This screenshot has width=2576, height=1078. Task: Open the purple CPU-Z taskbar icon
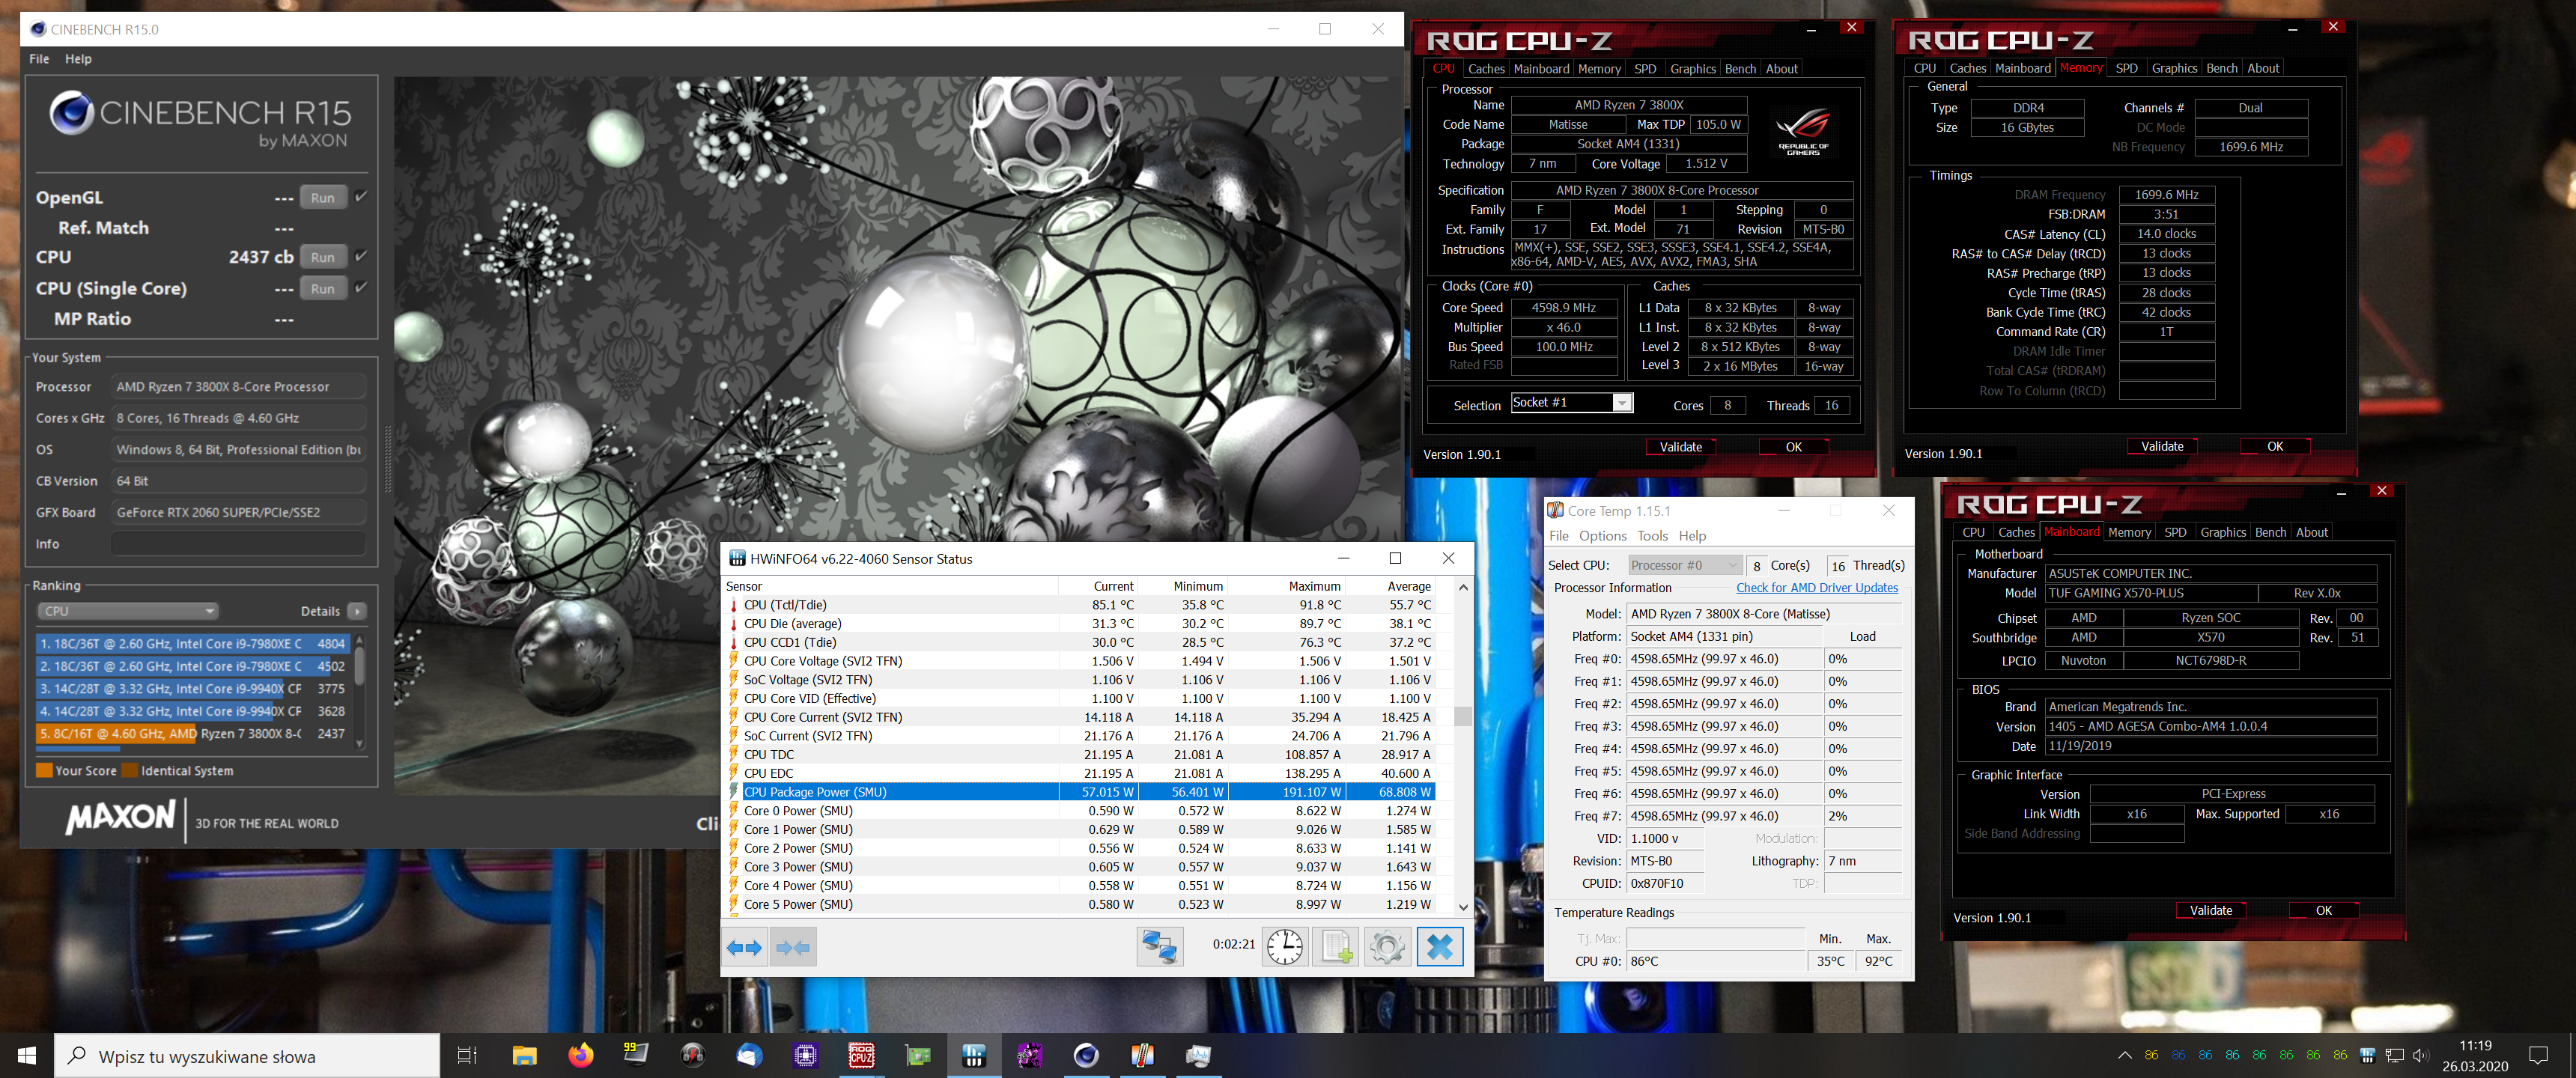click(805, 1056)
